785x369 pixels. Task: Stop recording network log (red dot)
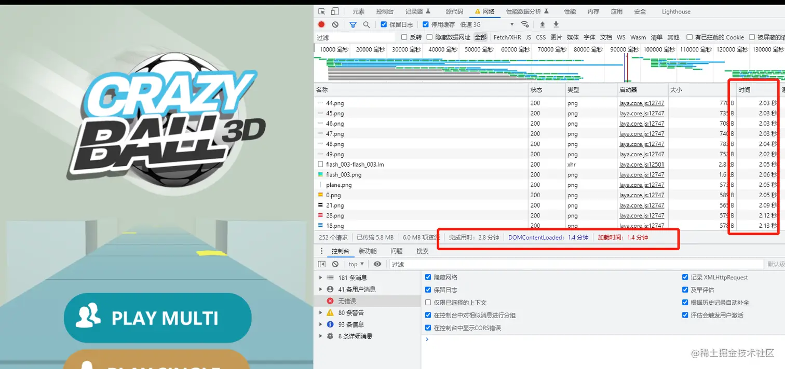coord(321,24)
